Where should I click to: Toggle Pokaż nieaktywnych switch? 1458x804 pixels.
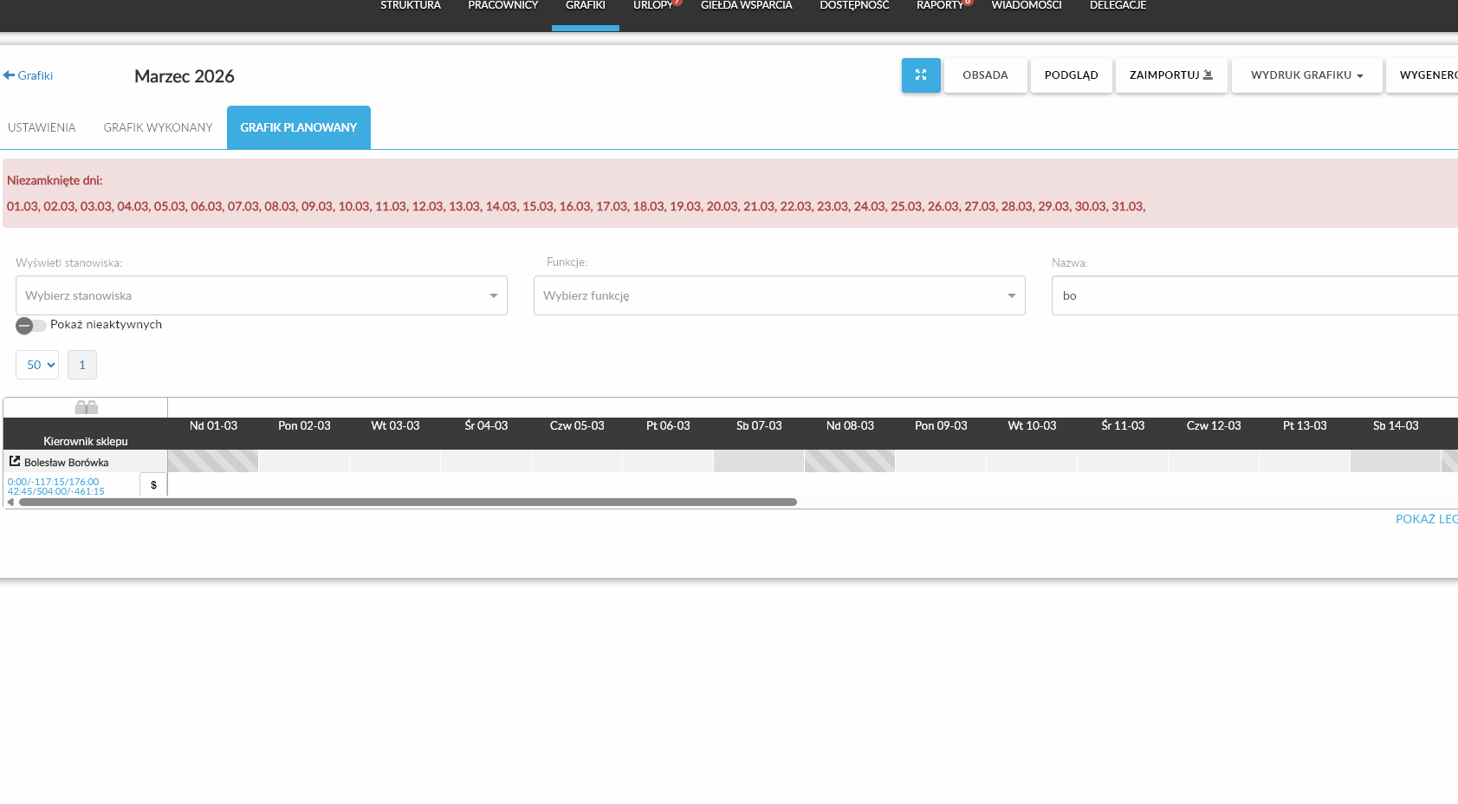point(30,325)
